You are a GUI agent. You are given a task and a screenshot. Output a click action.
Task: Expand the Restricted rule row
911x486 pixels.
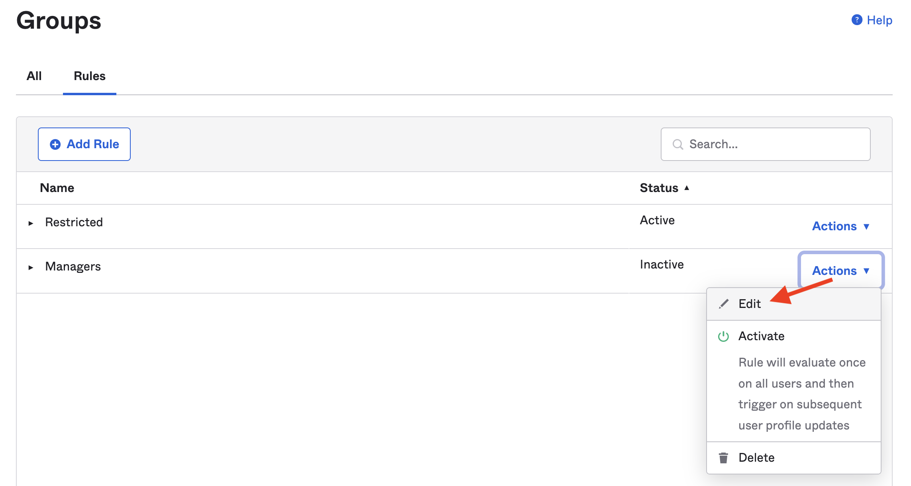(31, 223)
